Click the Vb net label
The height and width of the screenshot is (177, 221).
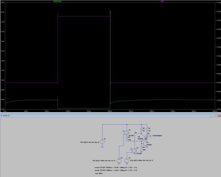tap(146, 139)
